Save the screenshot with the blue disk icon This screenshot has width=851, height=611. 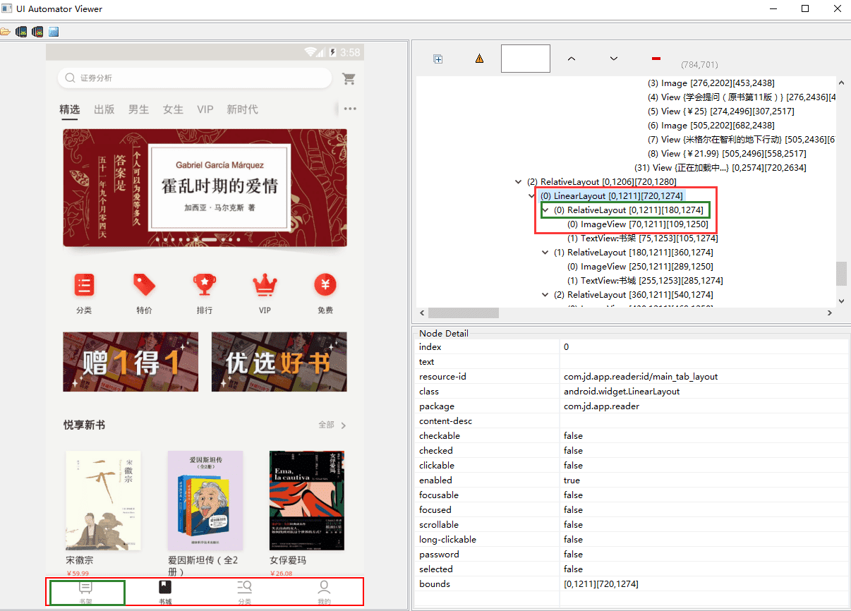(x=54, y=32)
